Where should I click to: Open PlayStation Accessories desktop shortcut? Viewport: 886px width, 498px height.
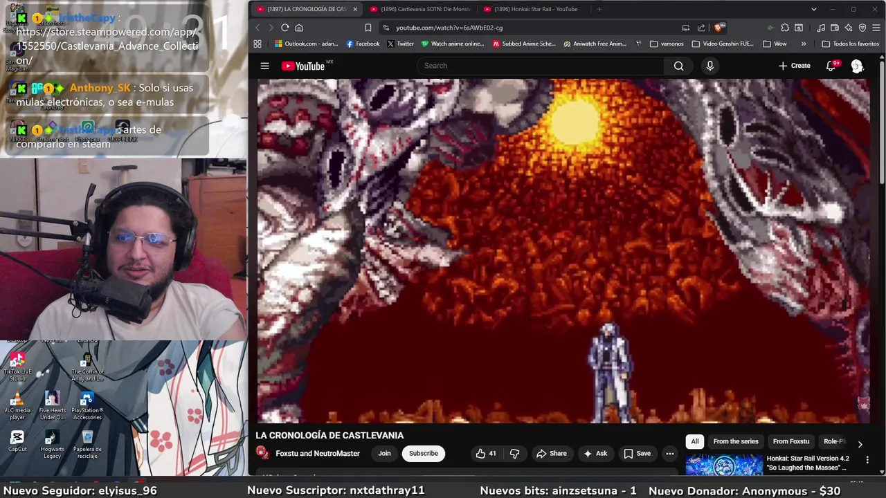87,406
